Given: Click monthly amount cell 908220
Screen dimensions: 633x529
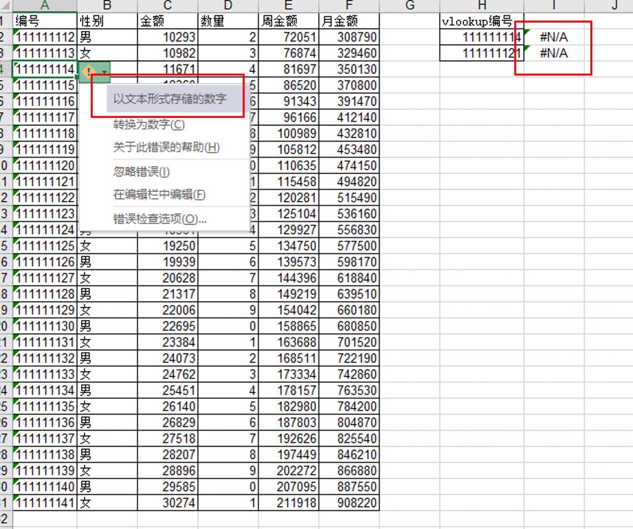Looking at the screenshot, I should pos(349,503).
